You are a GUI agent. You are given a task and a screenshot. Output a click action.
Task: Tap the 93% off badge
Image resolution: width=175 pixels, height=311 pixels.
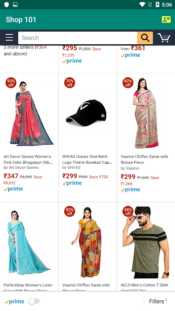click(11, 83)
